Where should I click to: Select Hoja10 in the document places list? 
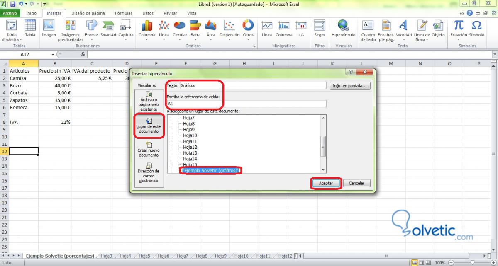(190, 135)
